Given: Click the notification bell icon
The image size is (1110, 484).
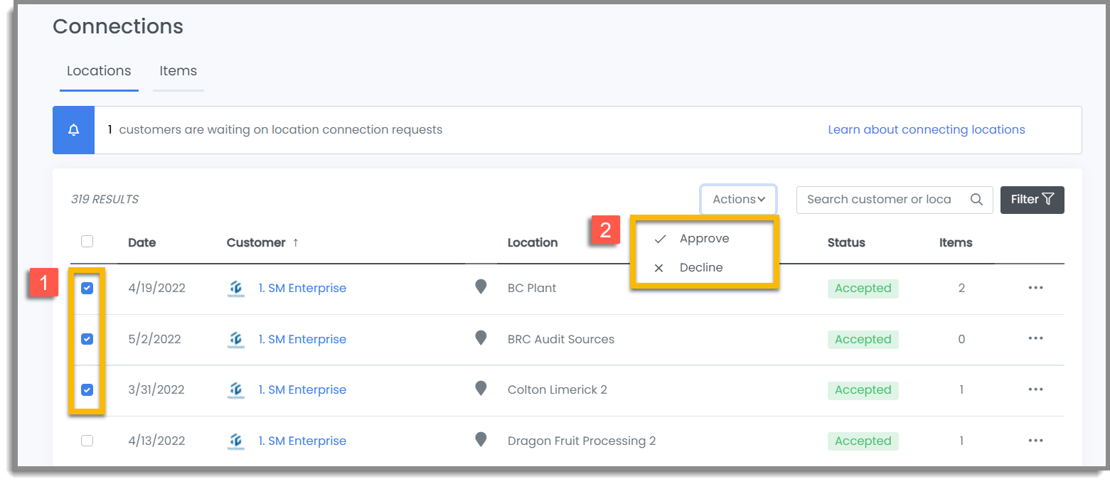Looking at the screenshot, I should pyautogui.click(x=73, y=130).
